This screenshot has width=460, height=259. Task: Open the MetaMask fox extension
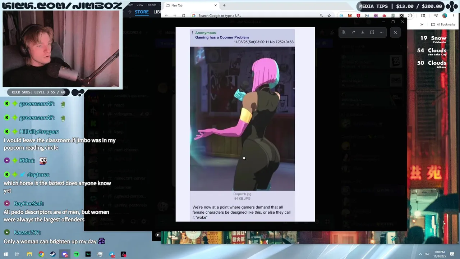point(350,15)
